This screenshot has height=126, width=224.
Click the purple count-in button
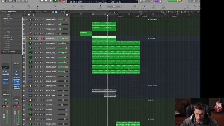point(156,1)
